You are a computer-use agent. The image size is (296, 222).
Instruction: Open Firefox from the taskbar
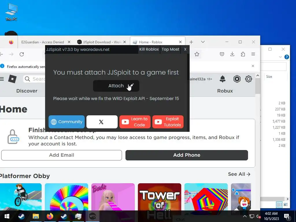click(x=50, y=216)
